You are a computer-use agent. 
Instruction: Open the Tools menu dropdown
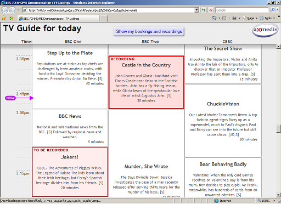point(267,18)
